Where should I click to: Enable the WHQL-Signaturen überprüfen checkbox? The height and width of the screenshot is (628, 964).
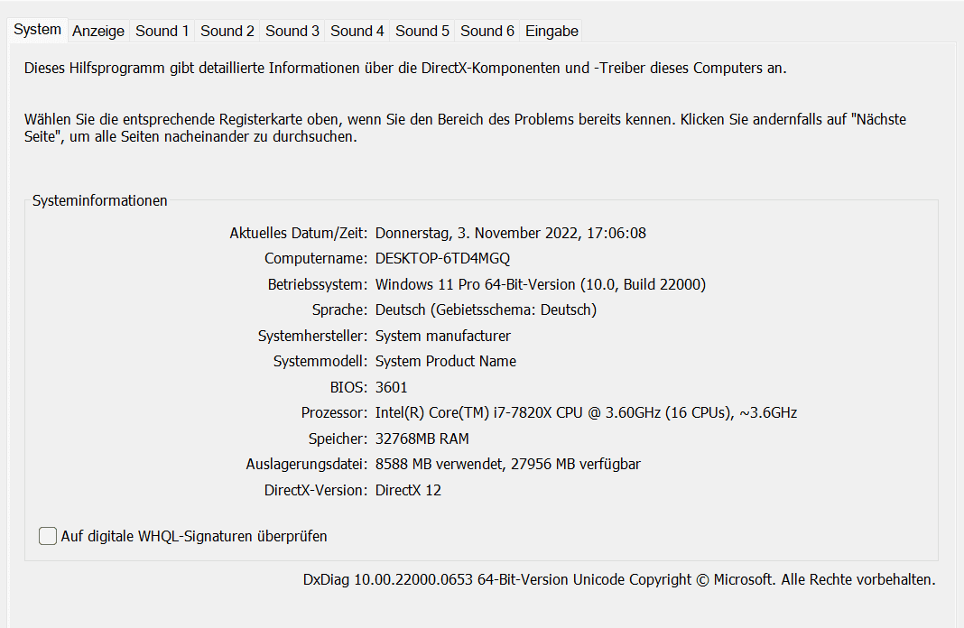(x=48, y=536)
